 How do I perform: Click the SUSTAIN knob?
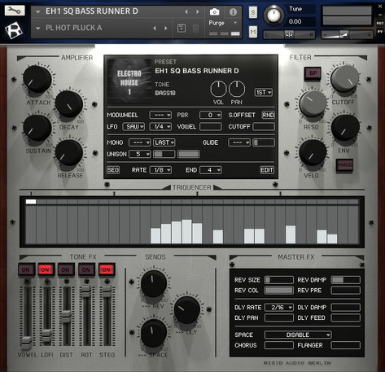pos(37,128)
